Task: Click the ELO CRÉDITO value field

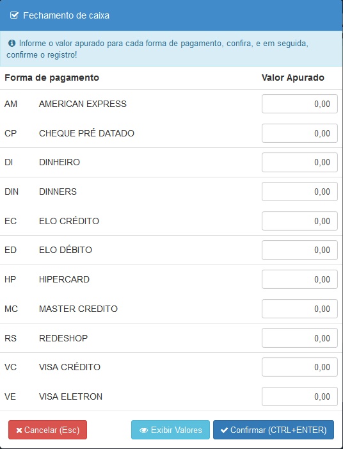Action: coord(299,221)
